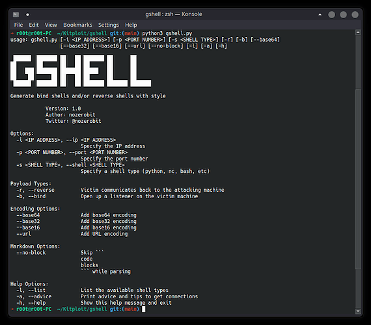Click the 'python3 gshell.py' command text
The width and height of the screenshot is (371, 325).
point(167,33)
